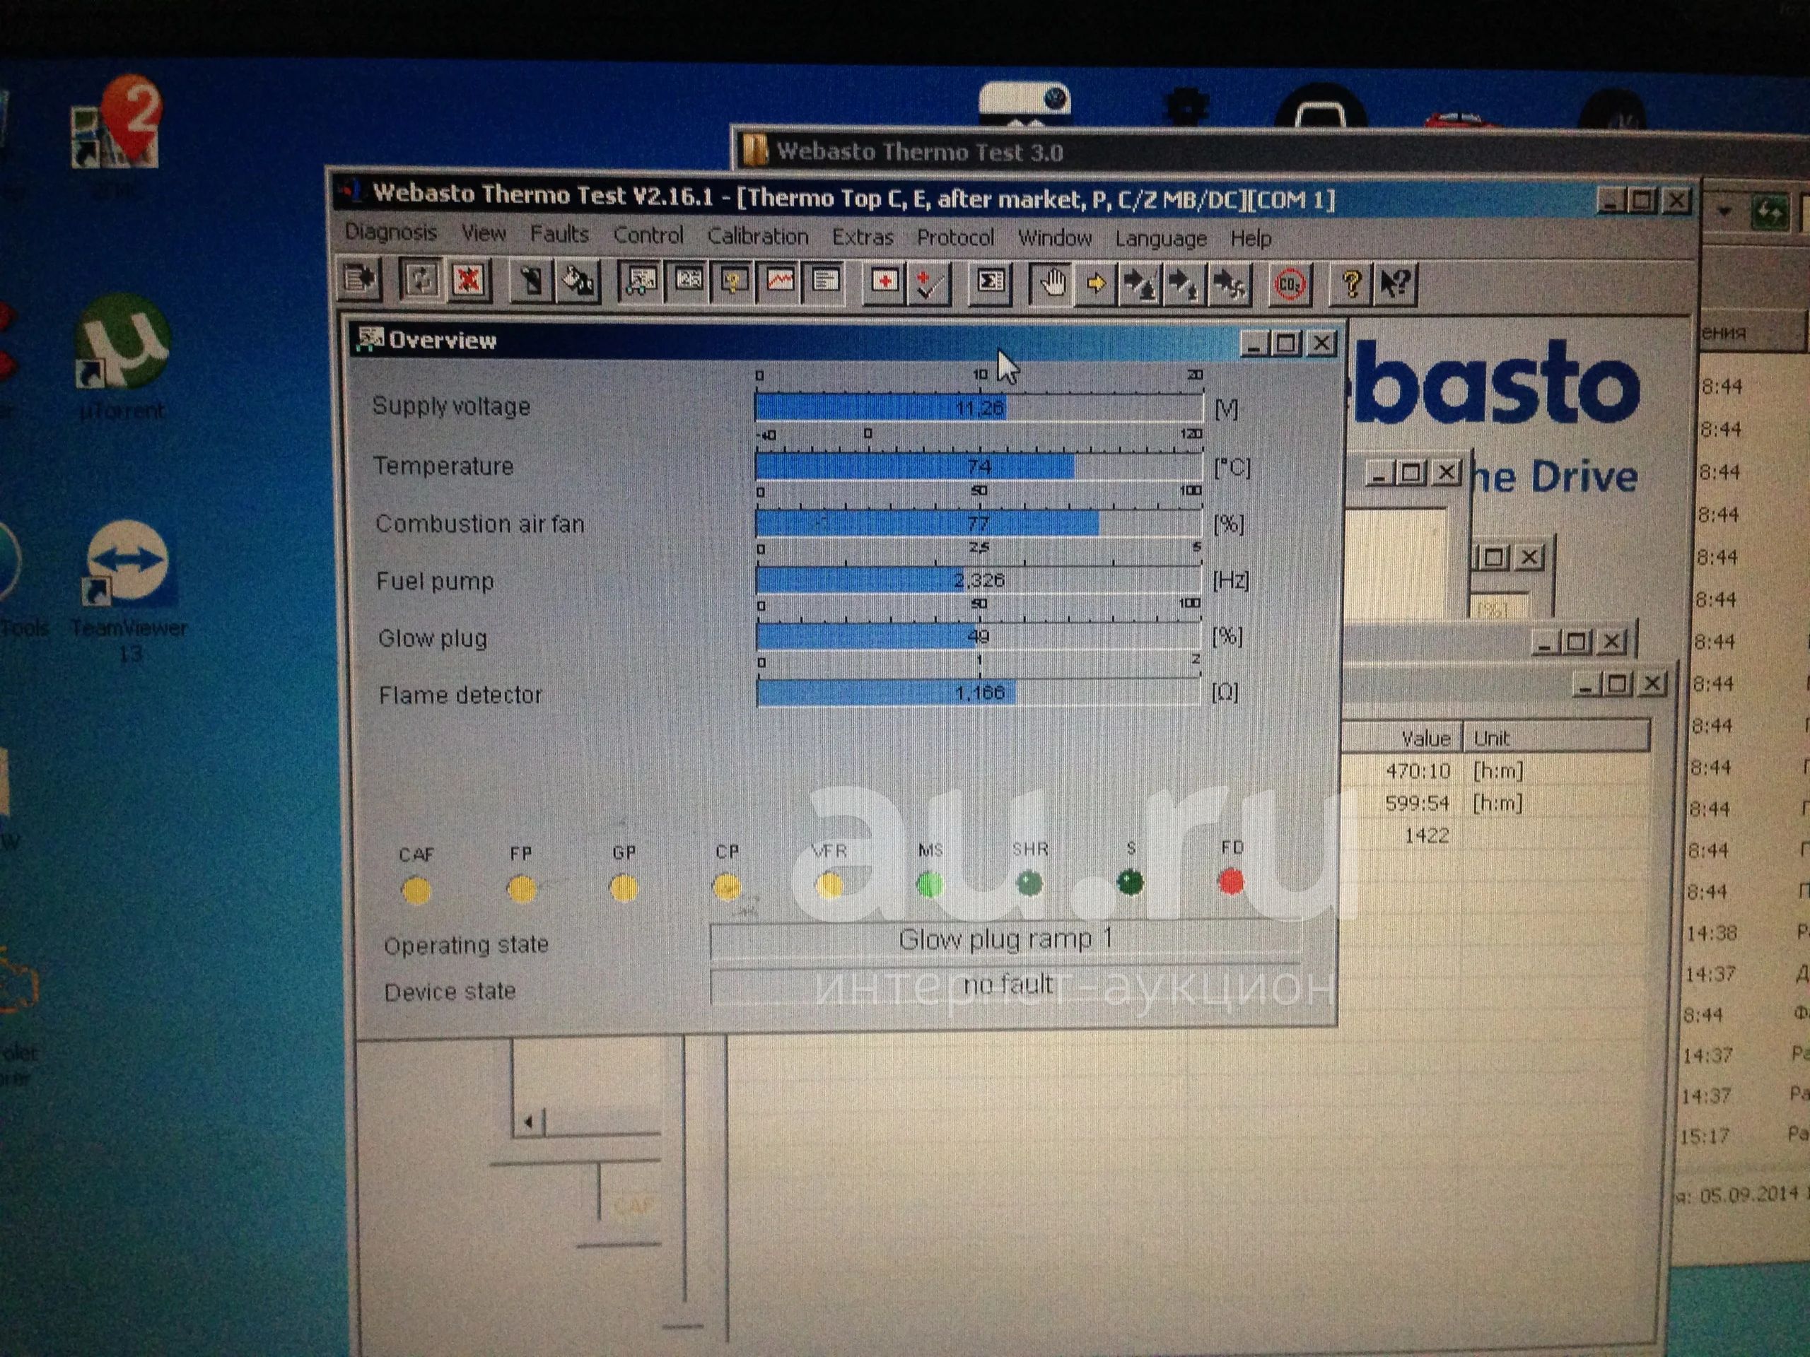Click the CP yellow status indicator
This screenshot has height=1357, width=1810.
pyautogui.click(x=727, y=888)
